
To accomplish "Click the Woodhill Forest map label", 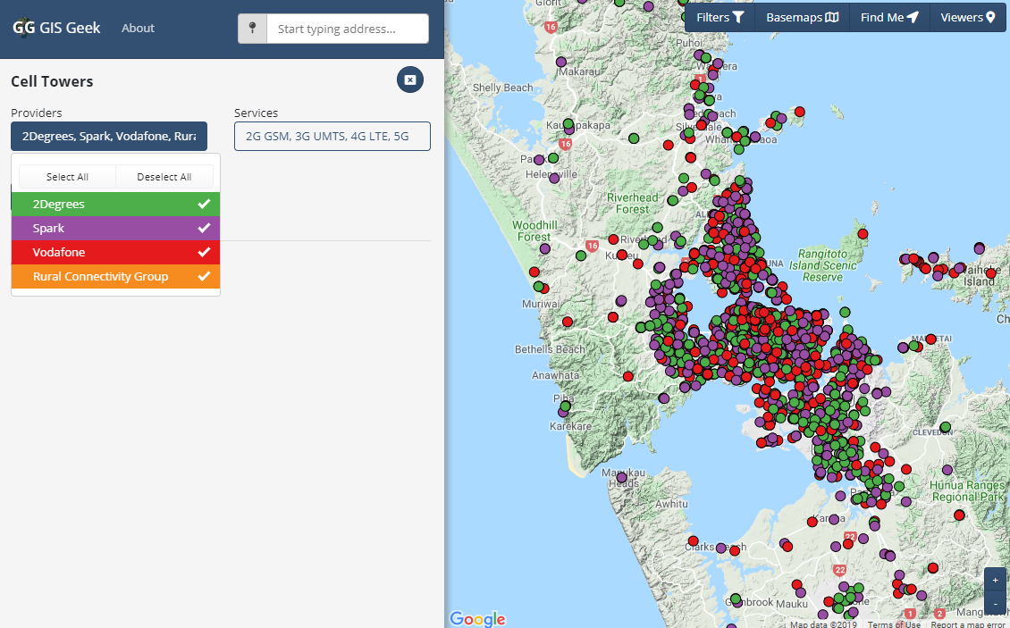I will click(534, 230).
